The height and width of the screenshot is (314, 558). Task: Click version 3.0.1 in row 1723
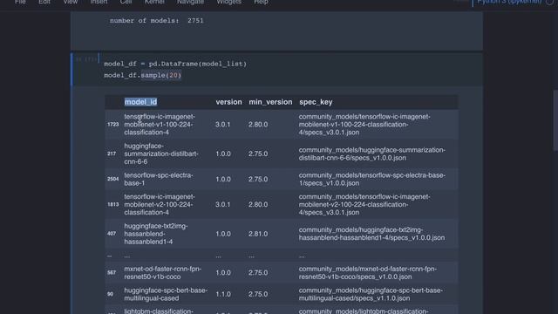[x=223, y=125]
